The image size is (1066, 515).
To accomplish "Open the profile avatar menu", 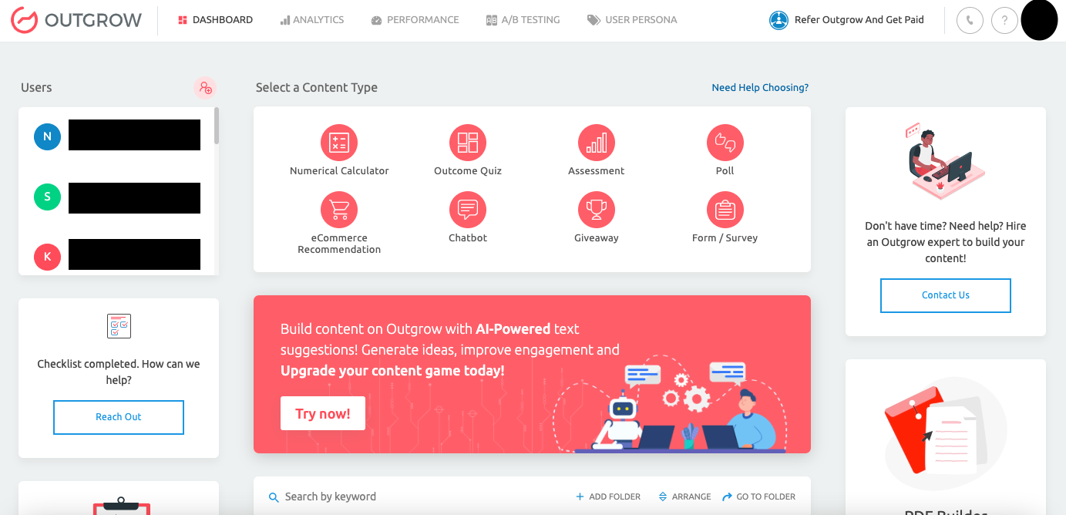I will click(x=1039, y=21).
